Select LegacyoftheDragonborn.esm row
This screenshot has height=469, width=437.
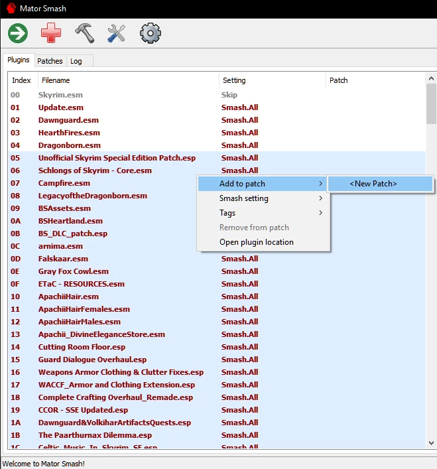coord(101,196)
